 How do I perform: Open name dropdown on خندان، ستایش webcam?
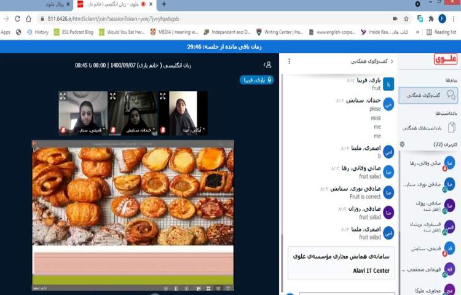tap(141, 130)
